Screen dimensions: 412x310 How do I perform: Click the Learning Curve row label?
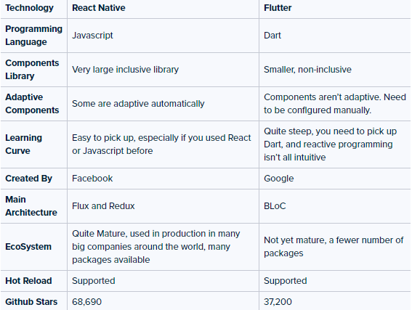click(x=24, y=144)
